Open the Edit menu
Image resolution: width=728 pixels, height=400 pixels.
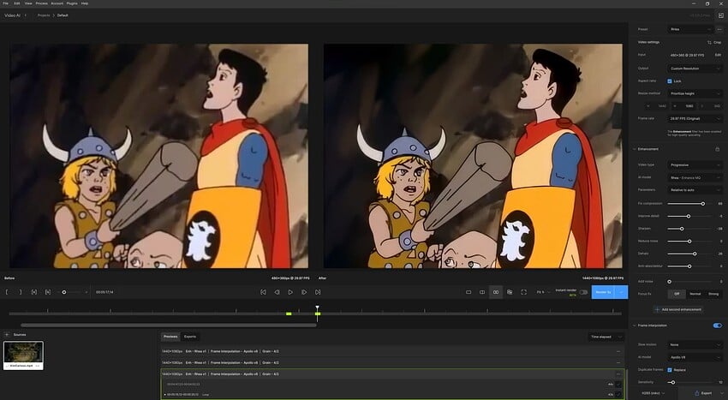[x=17, y=3]
